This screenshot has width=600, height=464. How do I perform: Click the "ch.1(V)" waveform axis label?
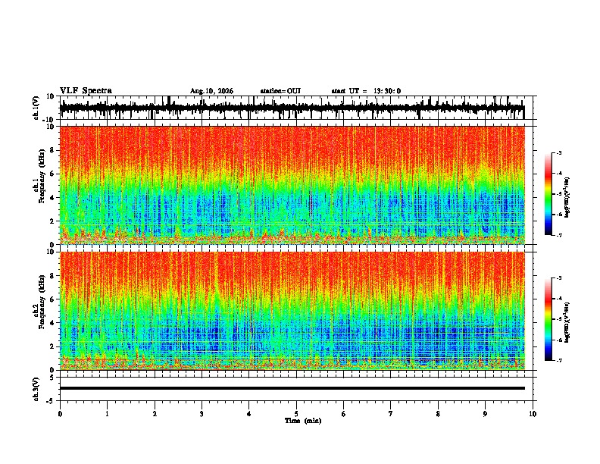(36, 108)
